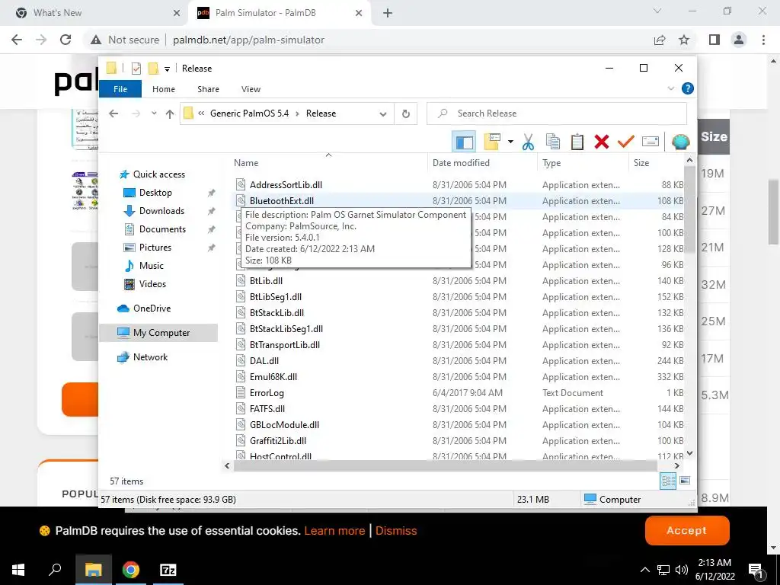The width and height of the screenshot is (780, 585).
Task: Click the orange checkmark Properties icon
Action: 626,142
